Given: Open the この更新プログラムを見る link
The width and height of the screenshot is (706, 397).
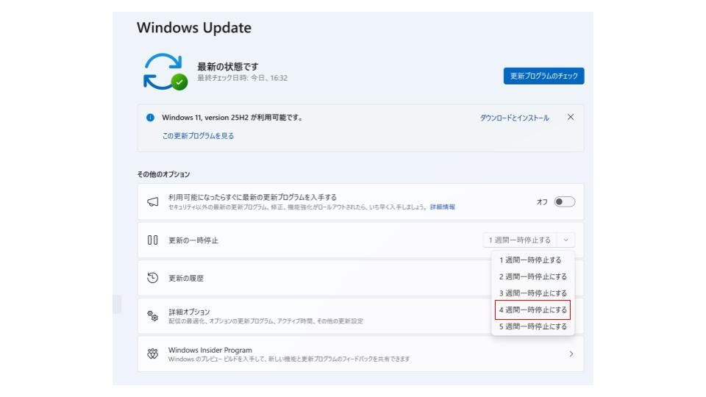Looking at the screenshot, I should tap(198, 136).
